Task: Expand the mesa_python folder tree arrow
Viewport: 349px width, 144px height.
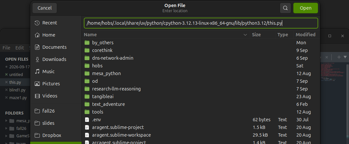Action: pos(6,121)
